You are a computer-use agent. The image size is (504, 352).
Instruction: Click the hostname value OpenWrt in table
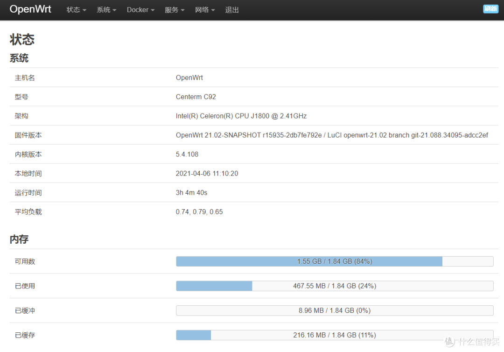tap(189, 77)
